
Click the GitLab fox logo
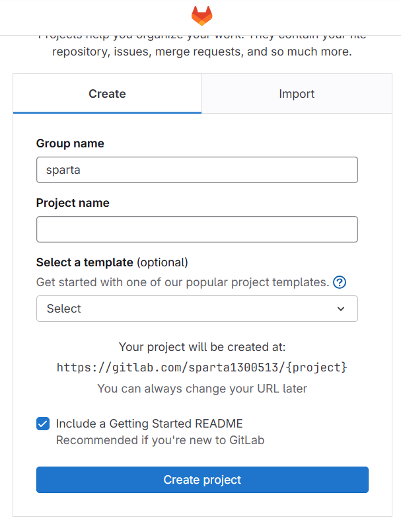(202, 16)
